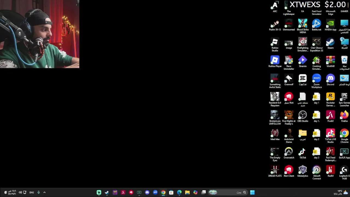Launch Antichrist Demo shortcut

[289, 136]
